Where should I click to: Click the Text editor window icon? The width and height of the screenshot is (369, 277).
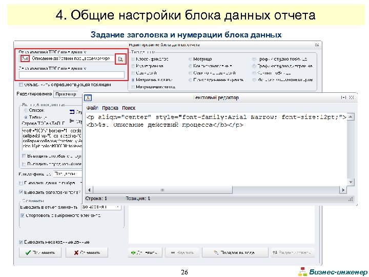pos(88,97)
